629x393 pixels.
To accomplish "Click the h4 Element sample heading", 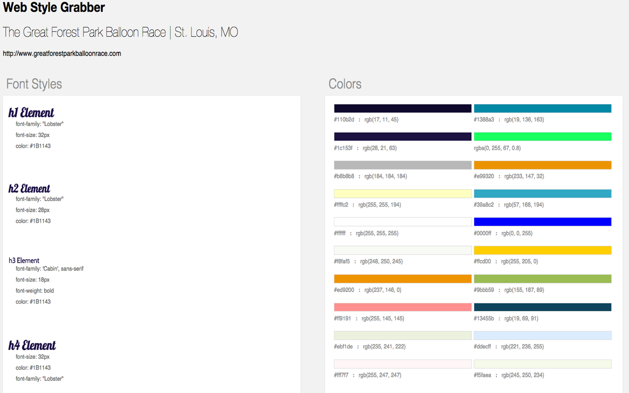I will click(x=32, y=345).
